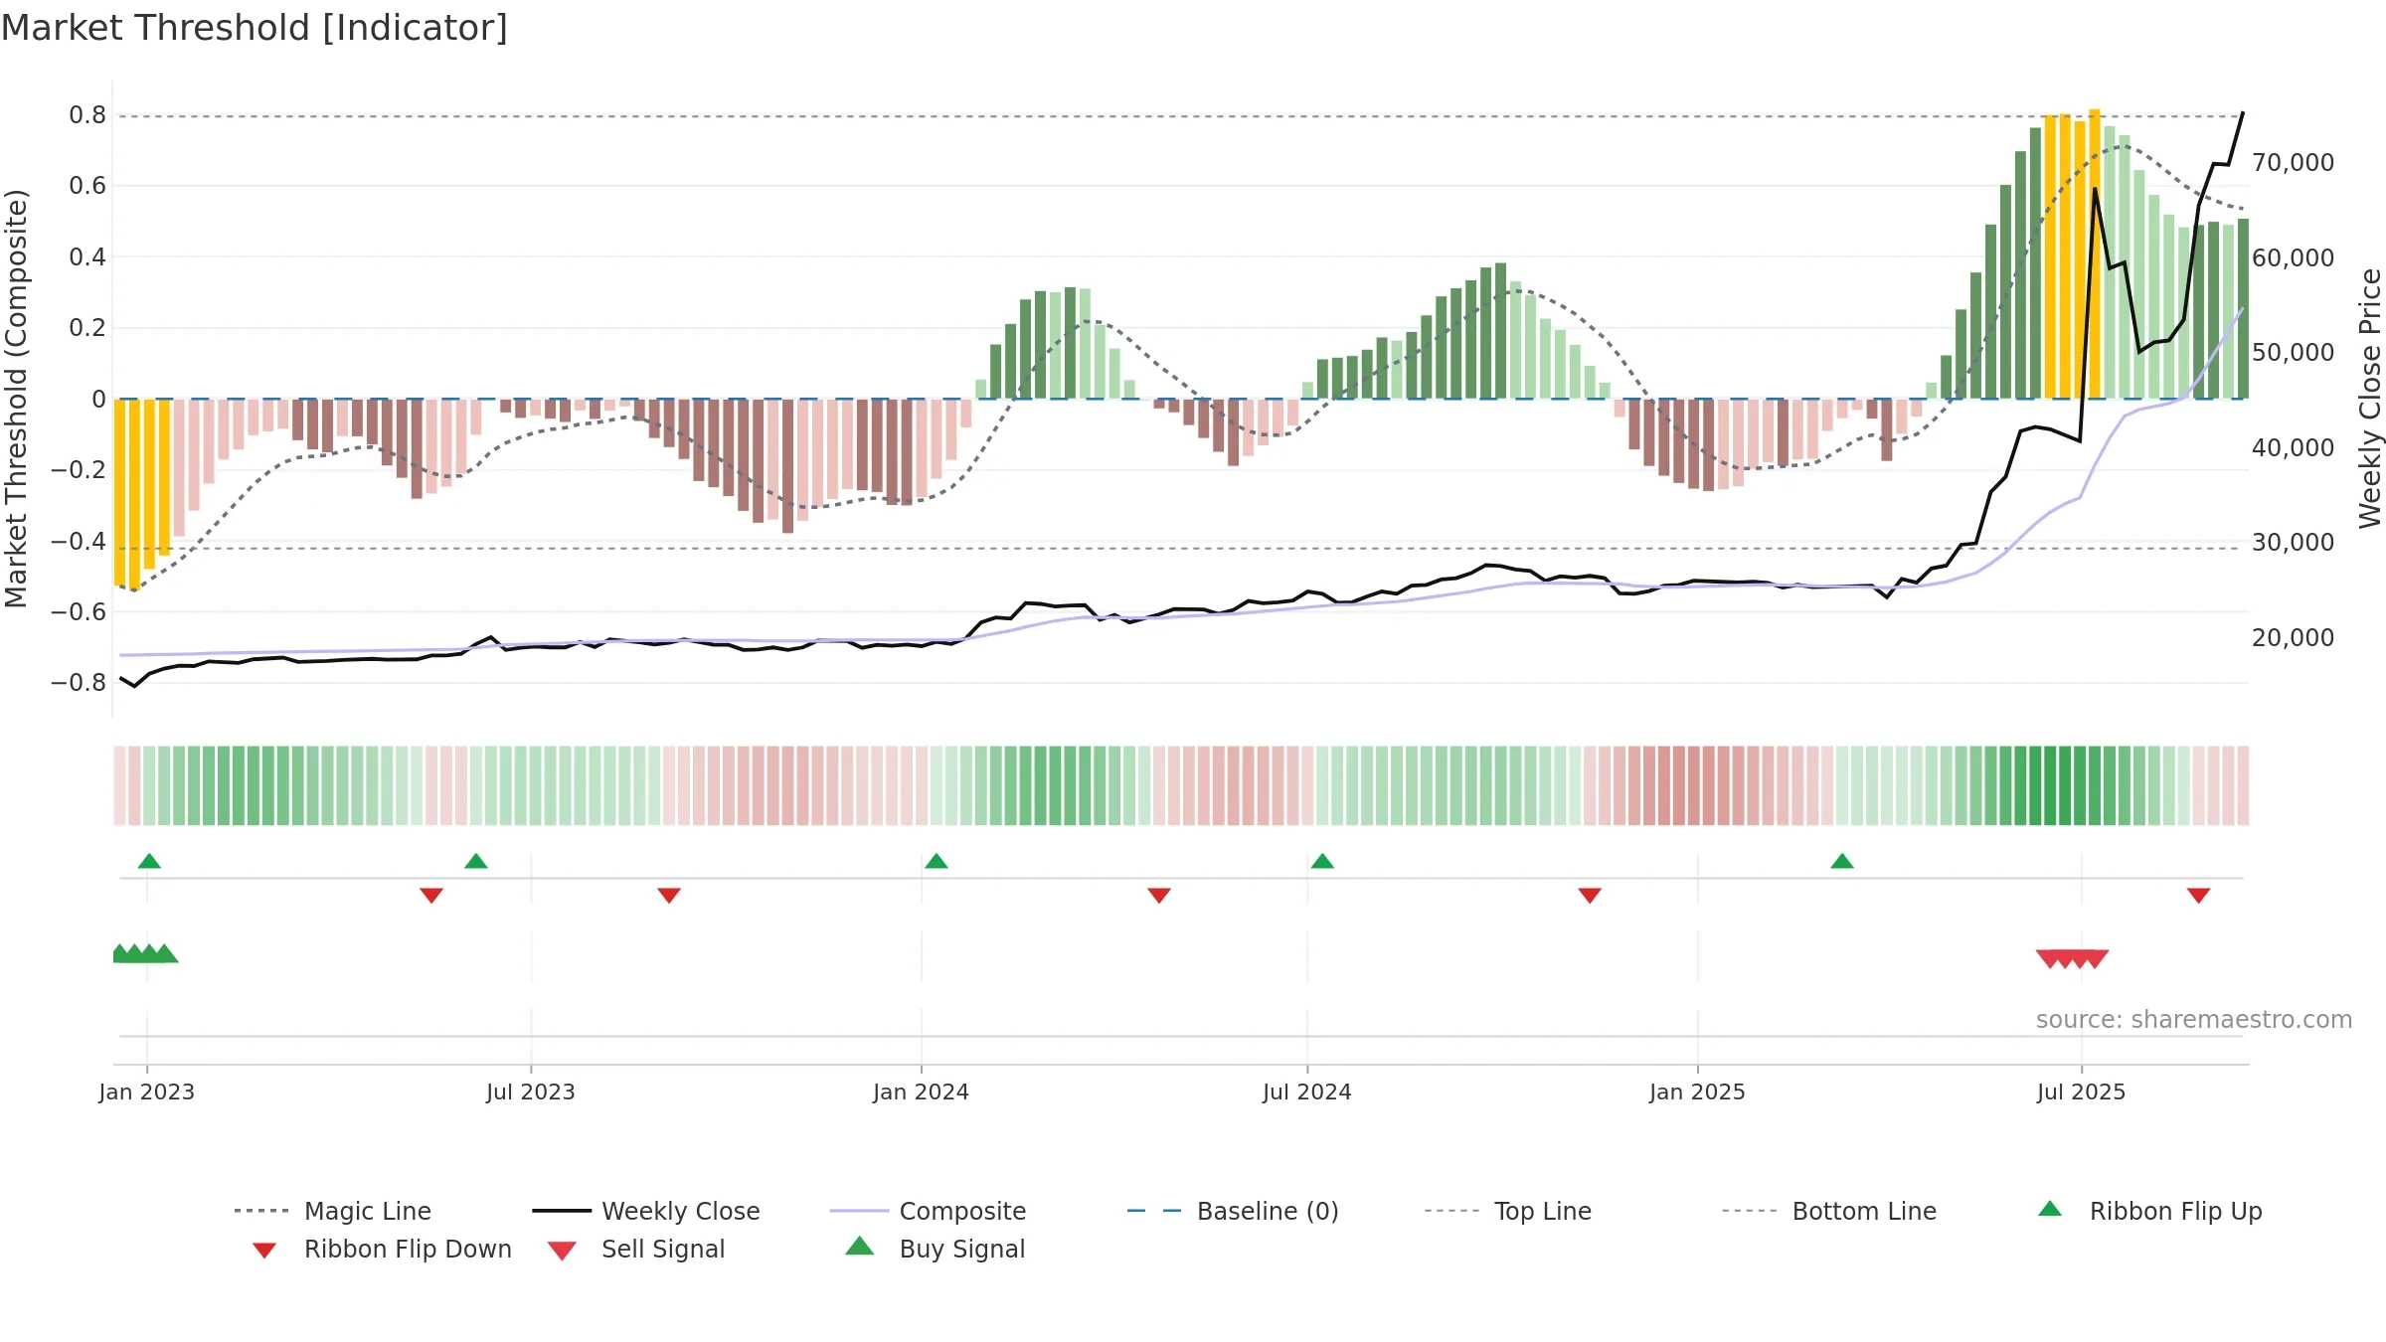Click the Jul 2024 x-axis label

[x=1307, y=1092]
